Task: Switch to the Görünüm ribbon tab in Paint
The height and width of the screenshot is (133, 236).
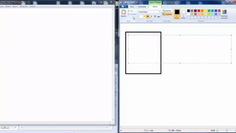Action: (x=142, y=7)
